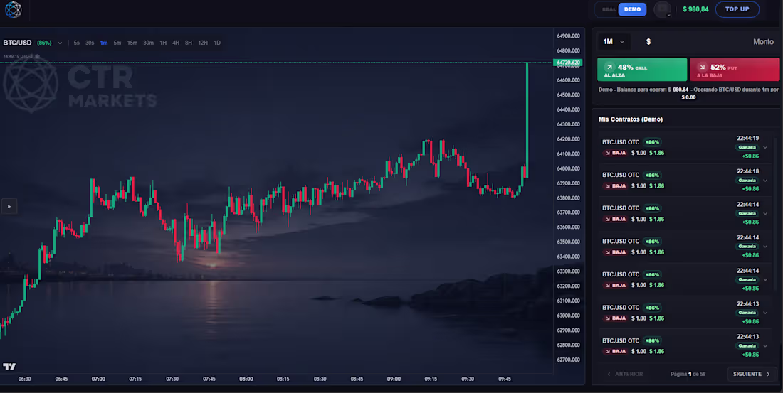Open the TradingView logo link on chart

(9, 367)
